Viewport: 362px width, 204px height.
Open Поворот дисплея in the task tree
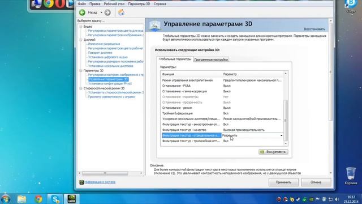coord(100,53)
